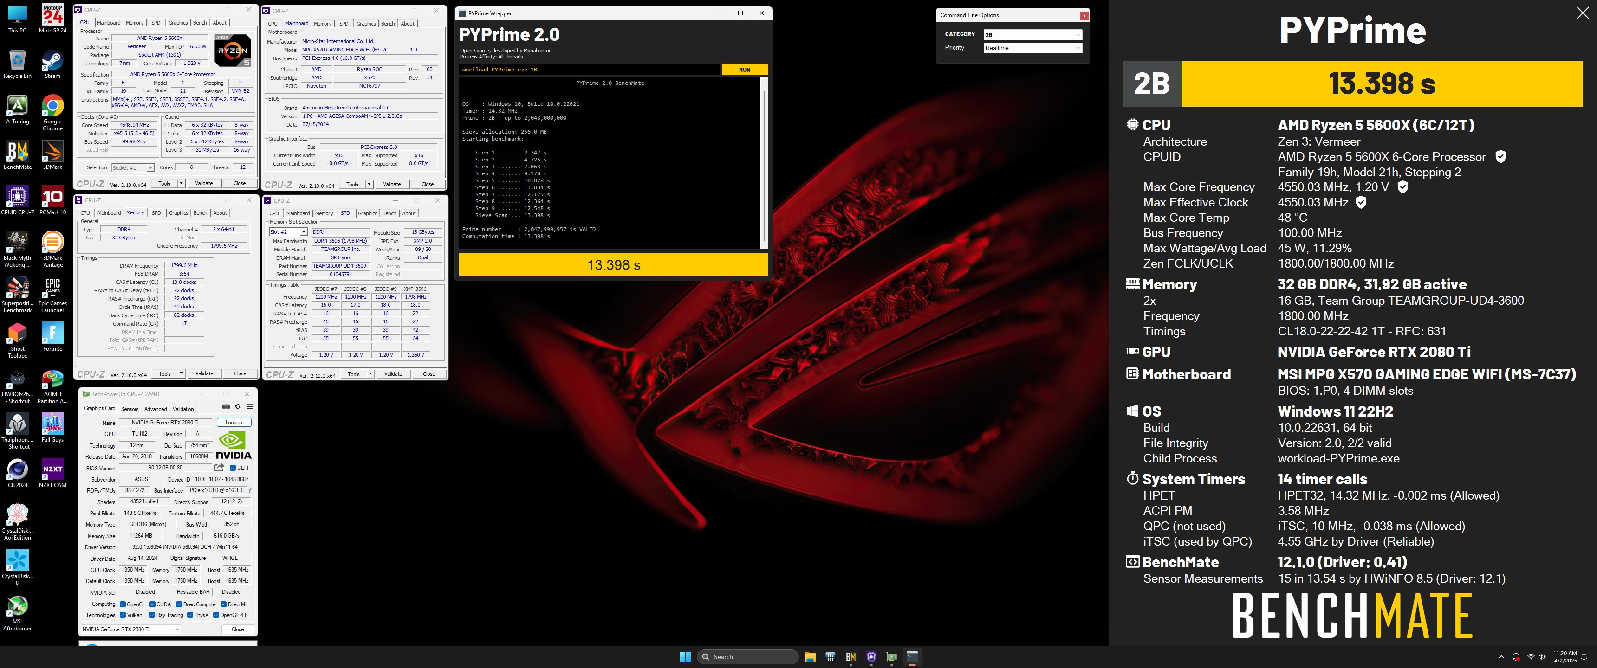Open the BenchMate desktop icon
Screen dimensions: 1597x668
click(x=17, y=155)
